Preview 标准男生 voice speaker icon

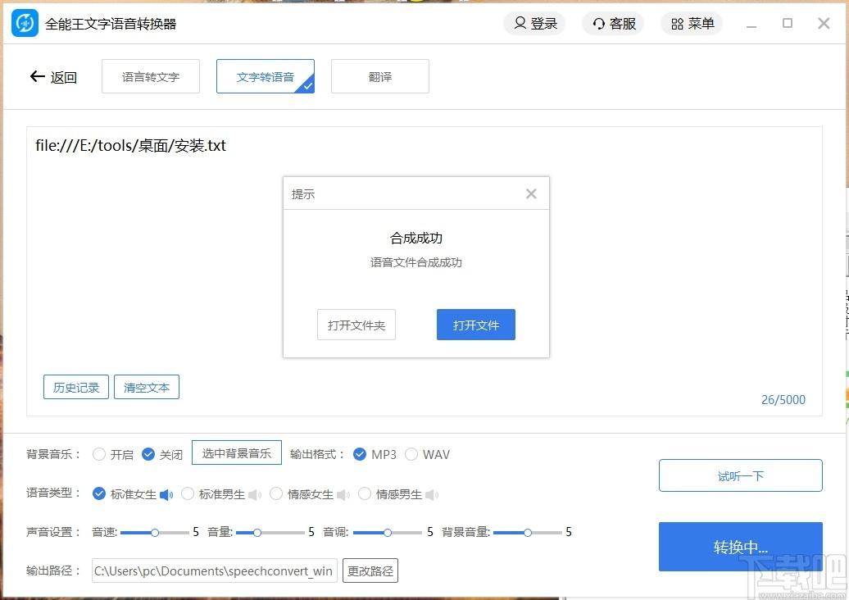[255, 494]
